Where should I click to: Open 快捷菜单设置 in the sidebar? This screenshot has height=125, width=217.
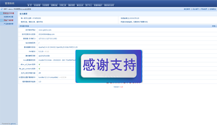pos(9,17)
